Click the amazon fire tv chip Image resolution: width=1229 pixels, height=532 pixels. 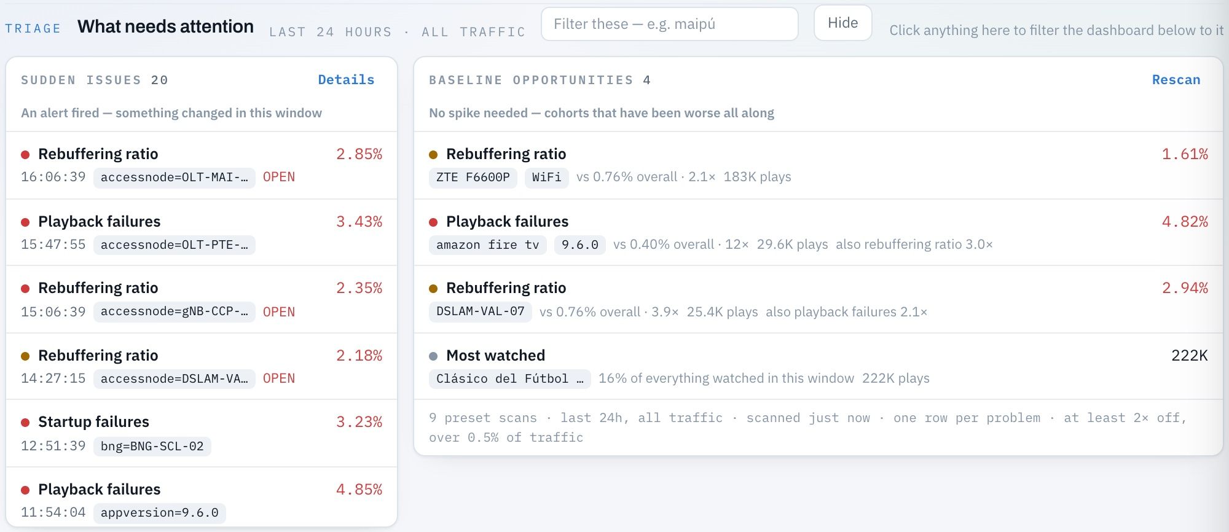point(487,245)
